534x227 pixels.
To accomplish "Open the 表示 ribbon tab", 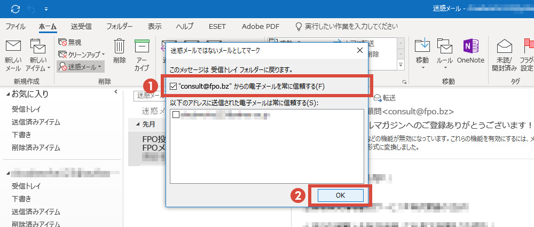I will point(155,26).
